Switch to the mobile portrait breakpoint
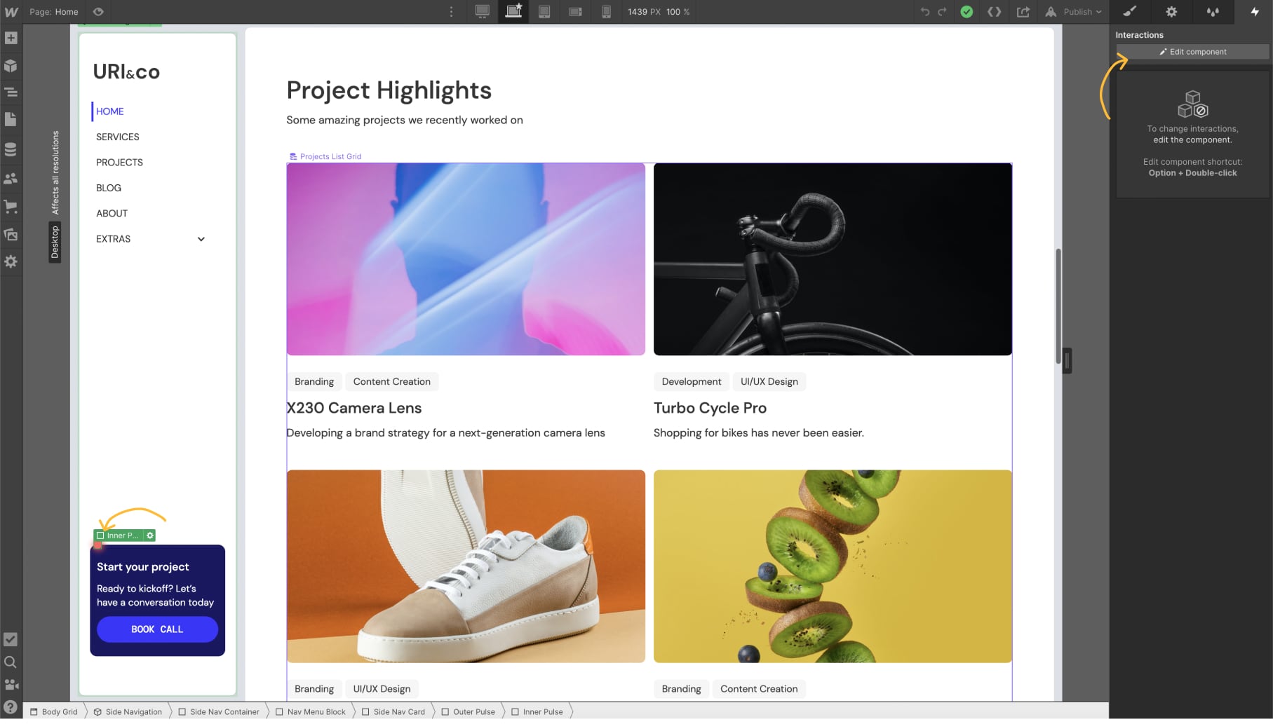The width and height of the screenshot is (1273, 724). (x=607, y=12)
